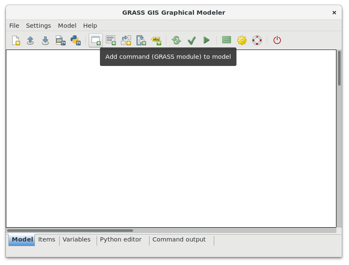349x265 pixels.
Task: Close the Graphical Modeler window
Action: [334, 13]
